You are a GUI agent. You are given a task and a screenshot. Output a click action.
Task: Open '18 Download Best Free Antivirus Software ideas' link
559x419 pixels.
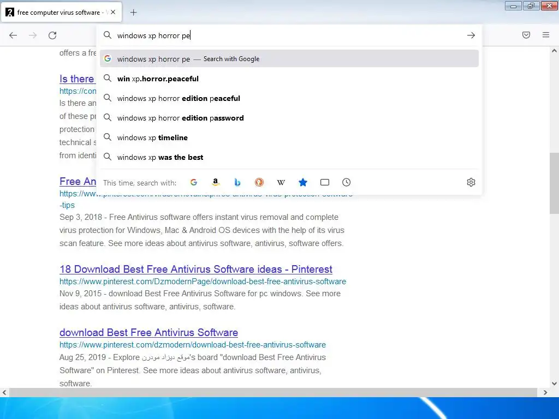pos(196,269)
